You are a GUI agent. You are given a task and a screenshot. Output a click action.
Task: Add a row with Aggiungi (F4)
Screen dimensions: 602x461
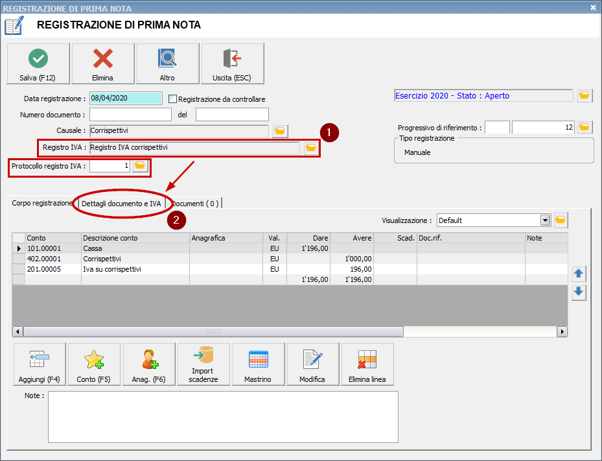[40, 364]
